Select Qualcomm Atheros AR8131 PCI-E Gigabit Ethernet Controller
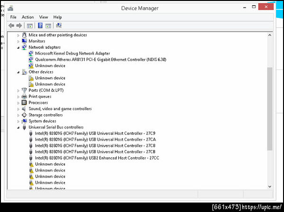Screen dimensions: 284x212 101,60
